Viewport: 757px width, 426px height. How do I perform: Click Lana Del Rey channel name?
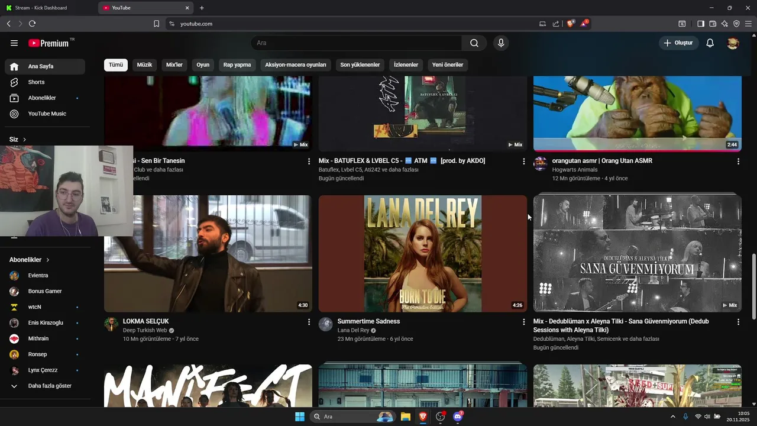click(353, 330)
